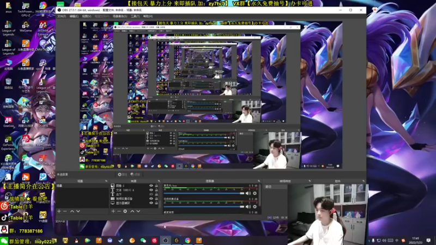Open QQ penguin icon in taskbar

(76, 241)
